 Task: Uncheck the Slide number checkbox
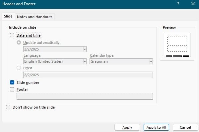pyautogui.click(x=12, y=82)
